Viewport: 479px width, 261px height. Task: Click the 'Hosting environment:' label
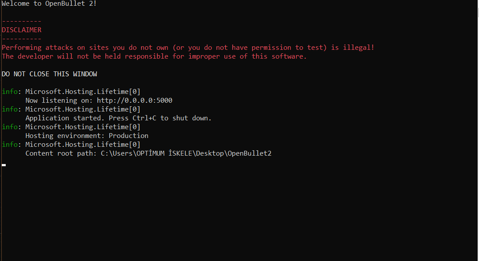tap(65, 136)
